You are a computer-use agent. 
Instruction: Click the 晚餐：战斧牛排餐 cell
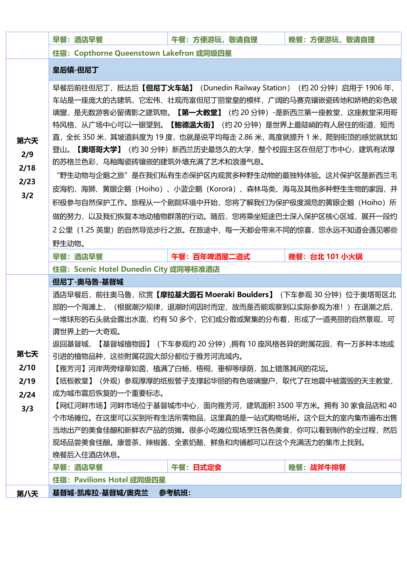pos(317,467)
